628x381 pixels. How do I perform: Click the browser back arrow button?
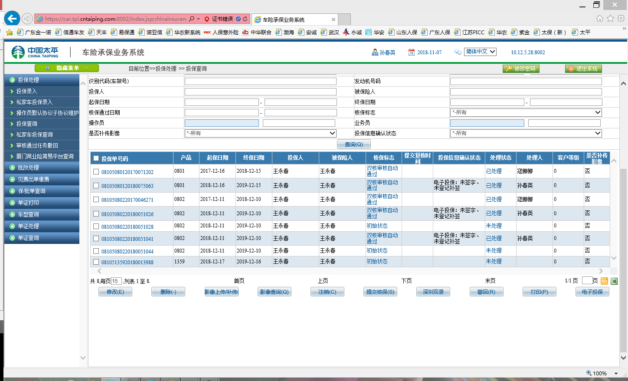12,19
